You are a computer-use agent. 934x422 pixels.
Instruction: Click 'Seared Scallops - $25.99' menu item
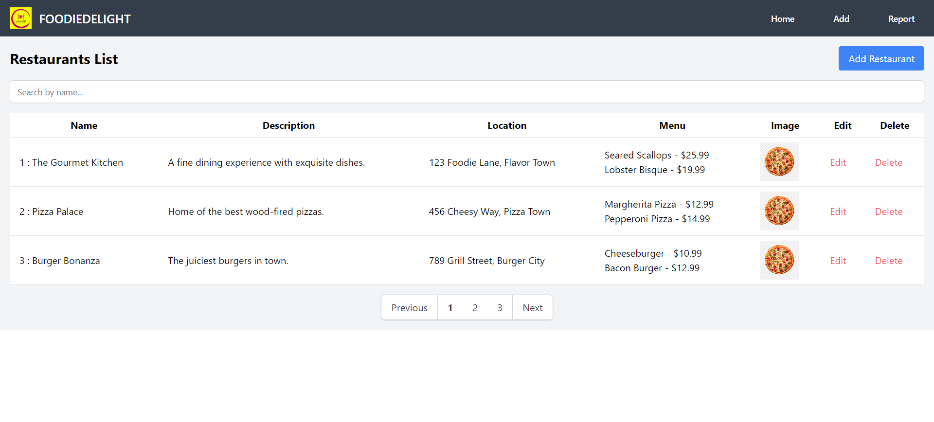coord(657,155)
